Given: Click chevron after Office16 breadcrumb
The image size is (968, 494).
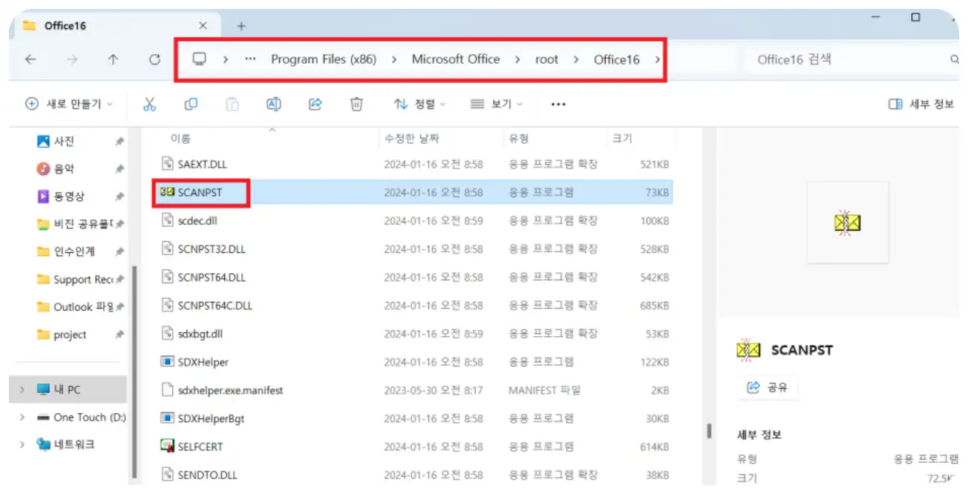Looking at the screenshot, I should [657, 60].
